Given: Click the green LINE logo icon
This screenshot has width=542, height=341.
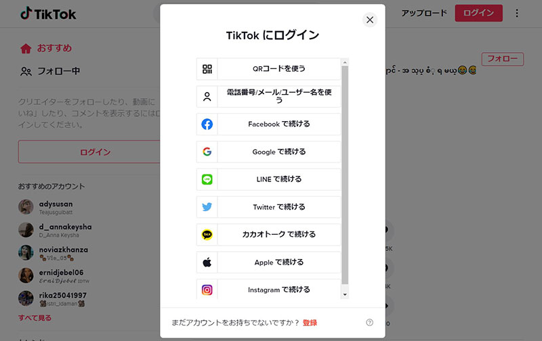Looking at the screenshot, I should pos(207,179).
